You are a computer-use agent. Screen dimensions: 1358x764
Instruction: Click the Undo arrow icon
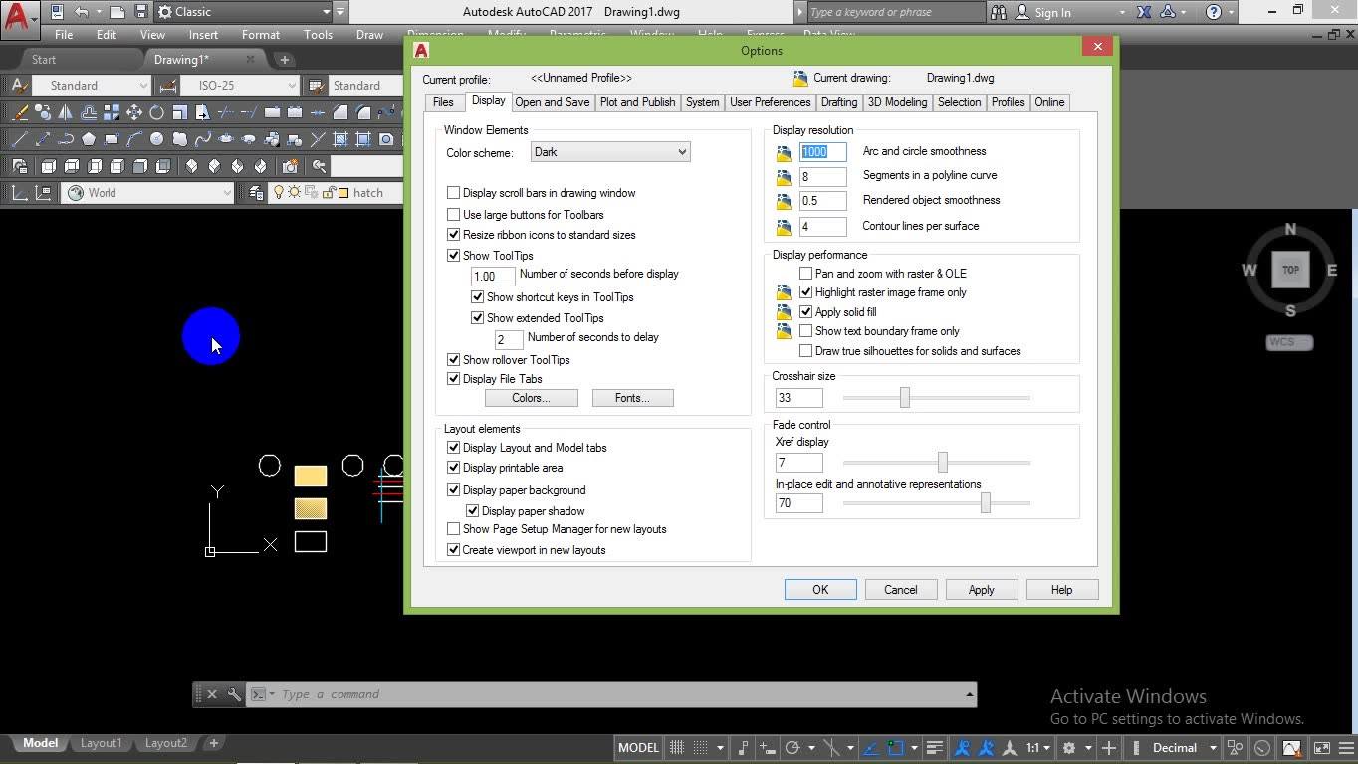[82, 12]
